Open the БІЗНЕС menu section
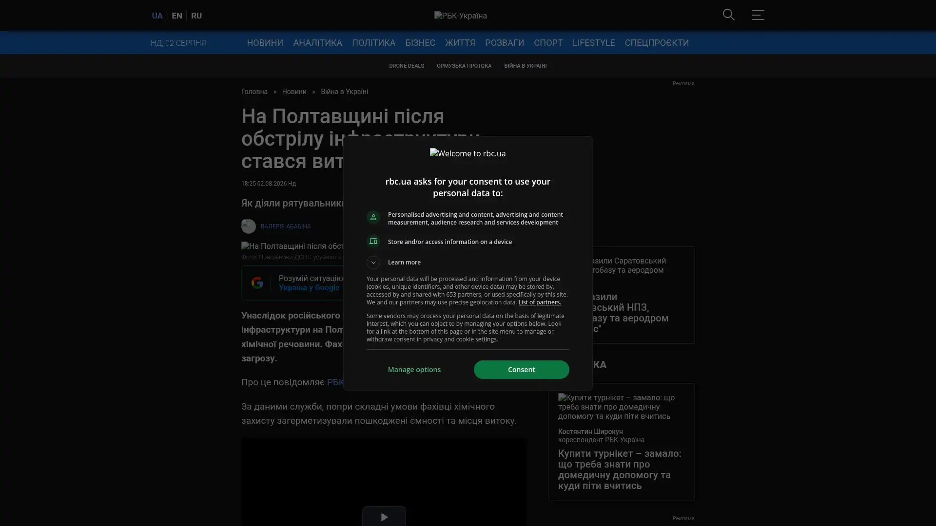 point(420,43)
